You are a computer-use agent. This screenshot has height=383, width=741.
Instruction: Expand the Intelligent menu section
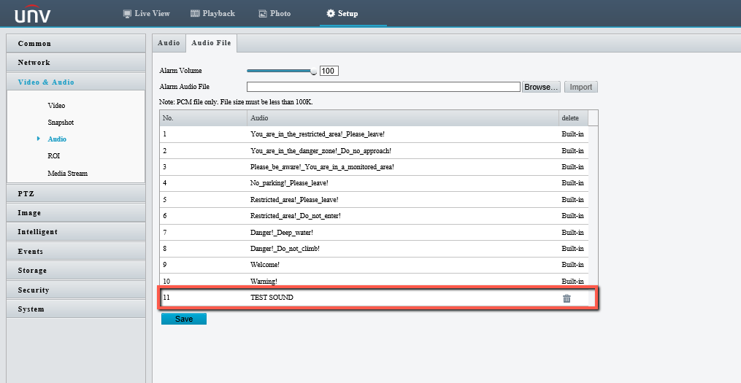click(x=76, y=232)
